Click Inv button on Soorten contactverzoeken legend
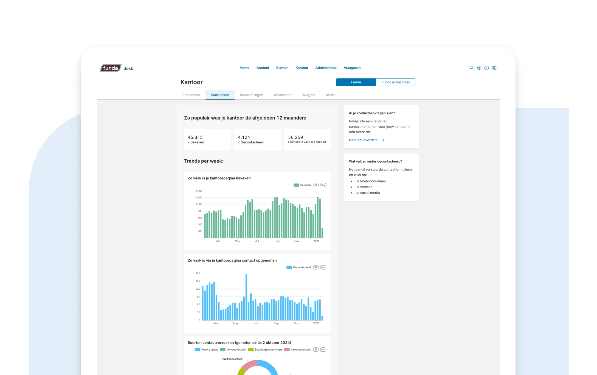Viewport: 597px width, 375px height. 323,350
